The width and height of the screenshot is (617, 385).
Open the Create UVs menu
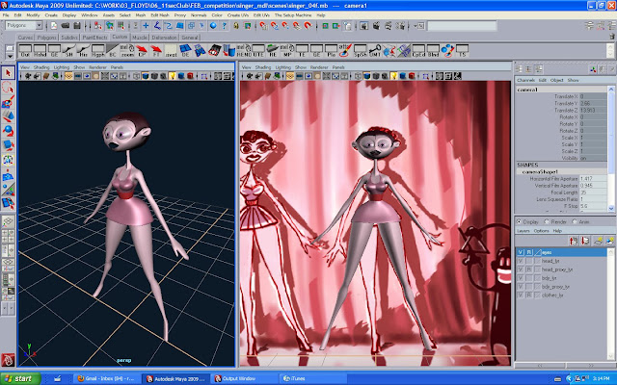click(x=238, y=15)
